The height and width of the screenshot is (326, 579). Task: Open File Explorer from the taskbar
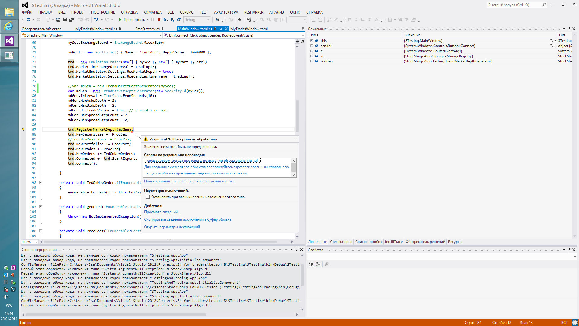tap(9, 12)
